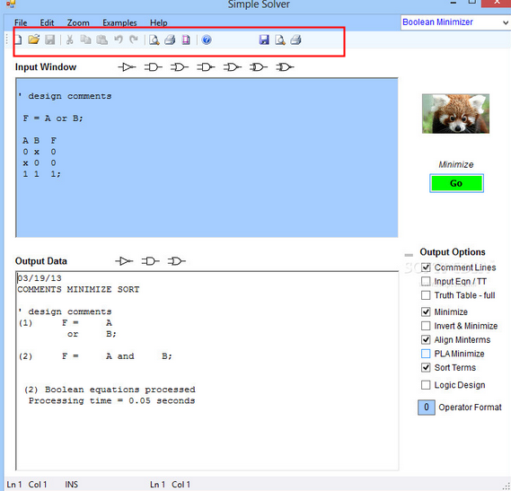Click the truth table header 'A B F'
The height and width of the screenshot is (491, 511).
(40, 140)
